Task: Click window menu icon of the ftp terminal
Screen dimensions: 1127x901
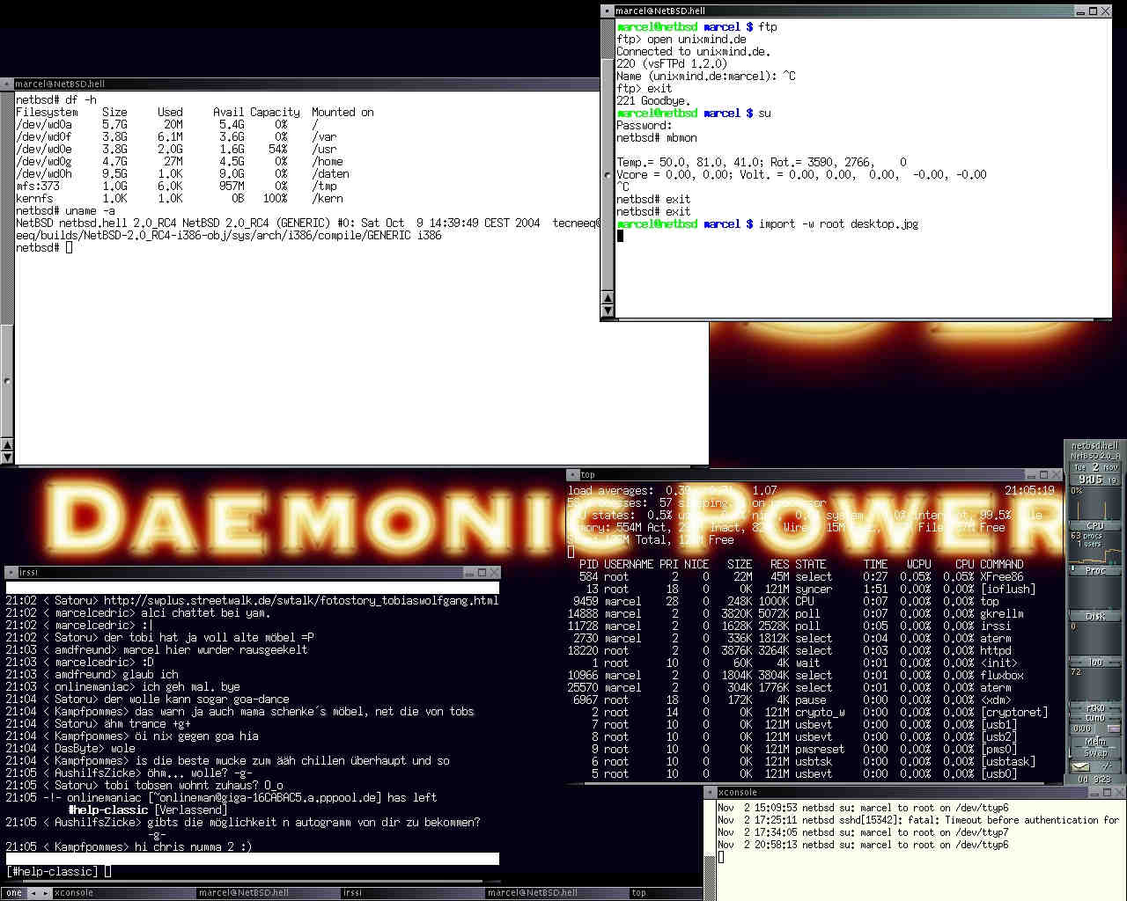Action: (607, 11)
